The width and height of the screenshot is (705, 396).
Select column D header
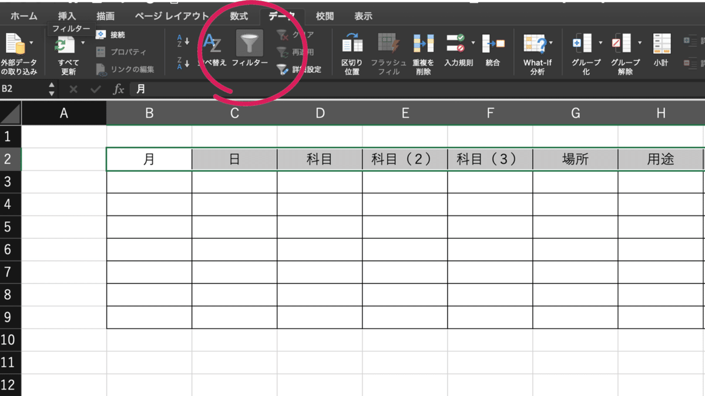pyautogui.click(x=320, y=113)
